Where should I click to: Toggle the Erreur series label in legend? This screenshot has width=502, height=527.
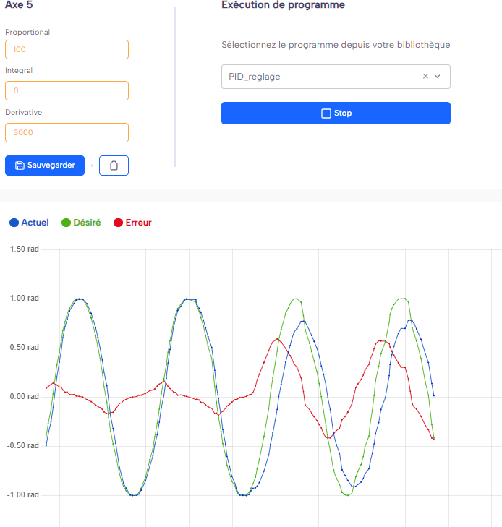pyautogui.click(x=138, y=223)
